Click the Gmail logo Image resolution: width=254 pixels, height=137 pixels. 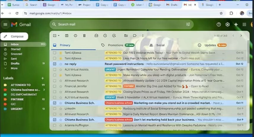pos(21,24)
